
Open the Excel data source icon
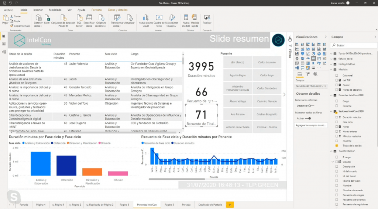coord(47,18)
